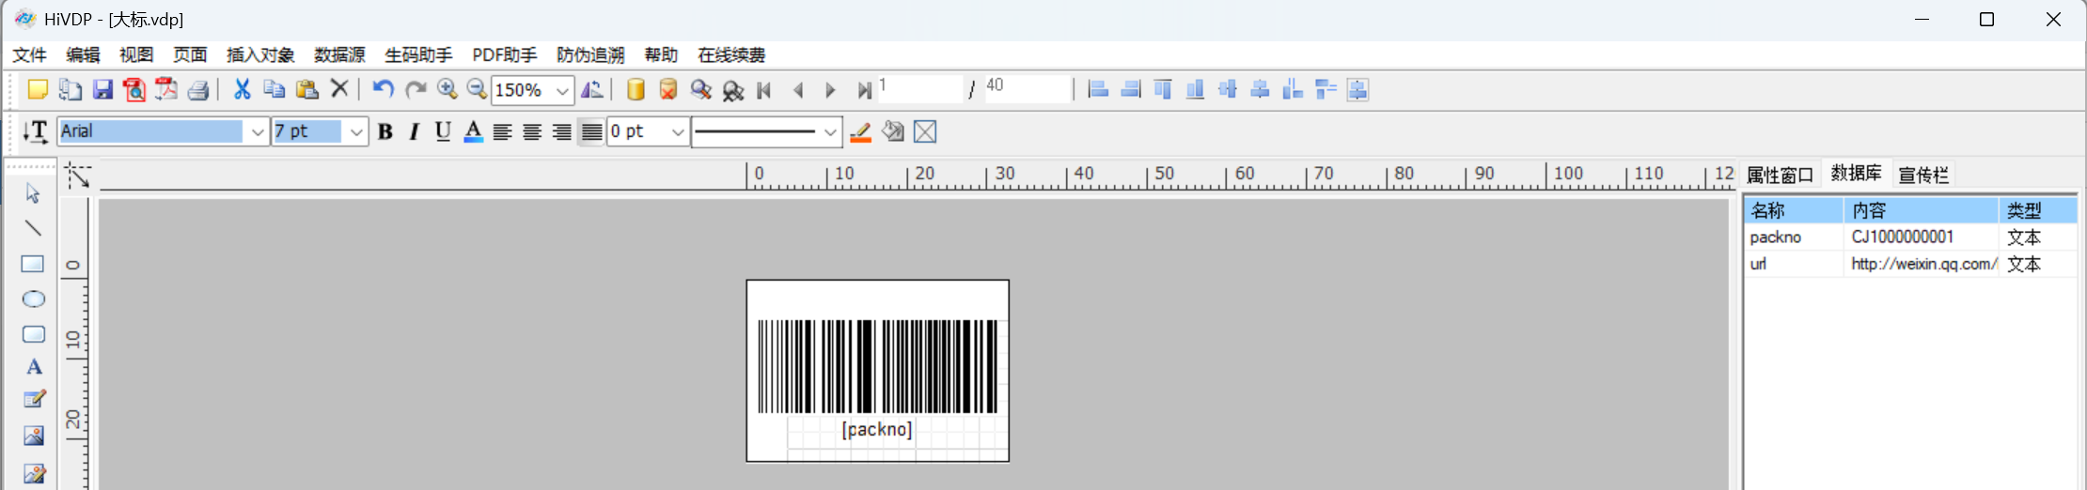This screenshot has height=490, width=2087.
Task: Select the packno row in database table
Action: pos(1910,237)
